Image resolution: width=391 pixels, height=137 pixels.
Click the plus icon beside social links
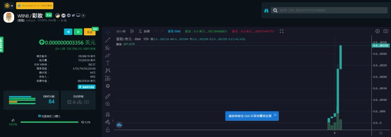[84, 16]
